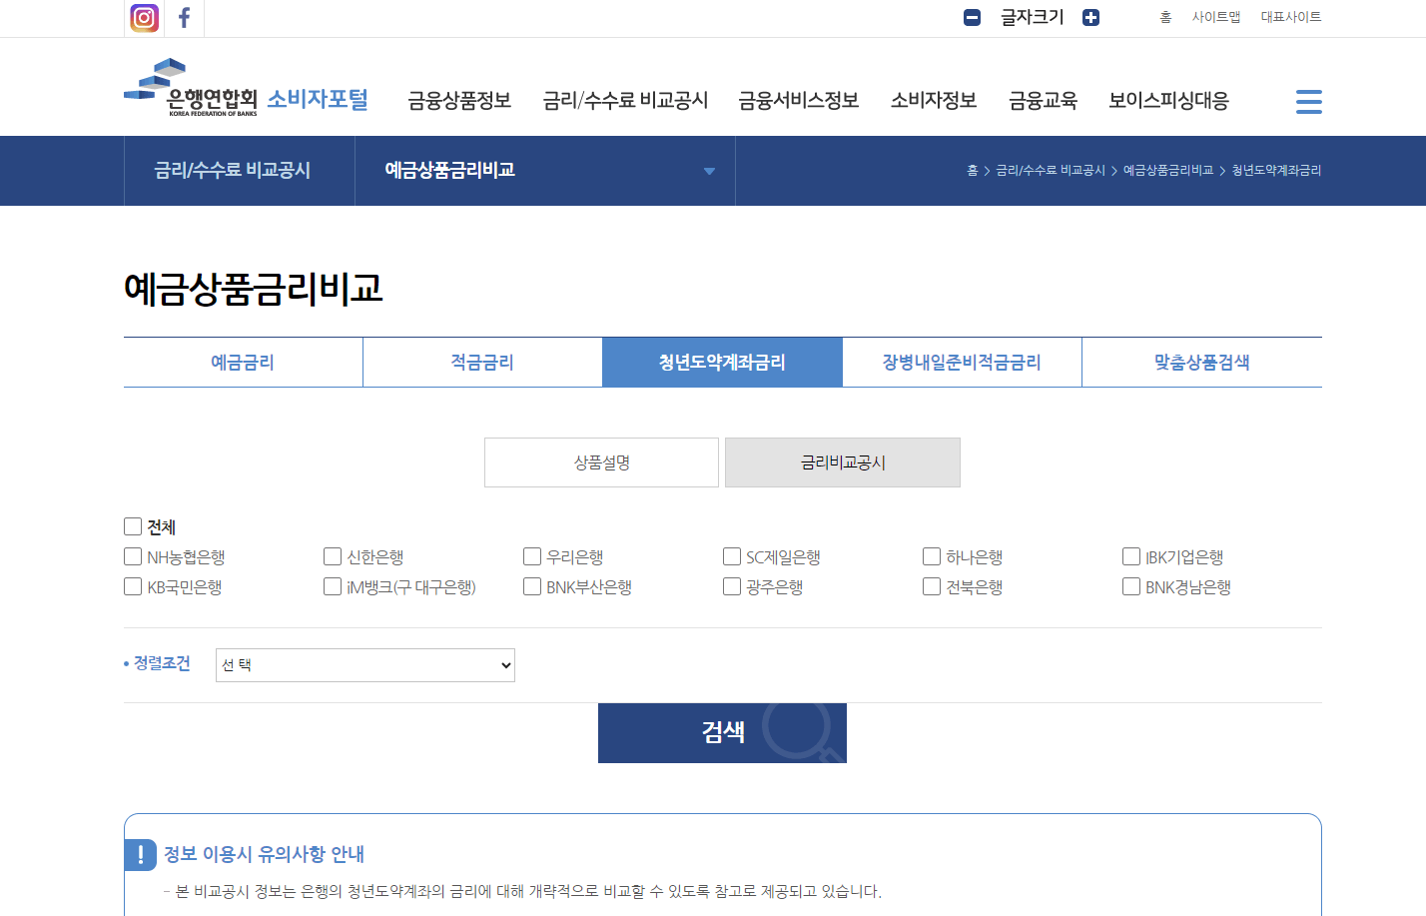Enable the NH농협은행 checkbox

(132, 556)
